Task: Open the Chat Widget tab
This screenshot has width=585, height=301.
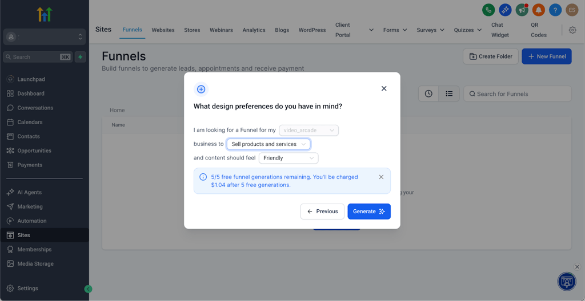Action: [500, 30]
